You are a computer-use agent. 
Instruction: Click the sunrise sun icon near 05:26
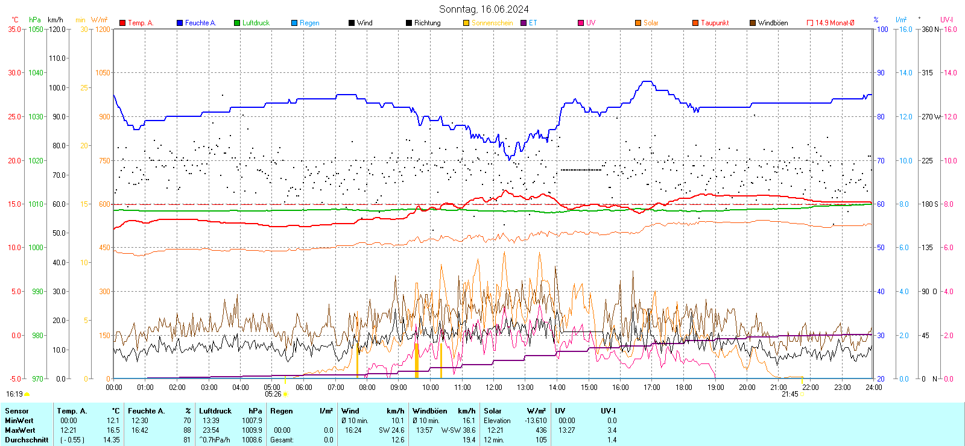click(285, 394)
